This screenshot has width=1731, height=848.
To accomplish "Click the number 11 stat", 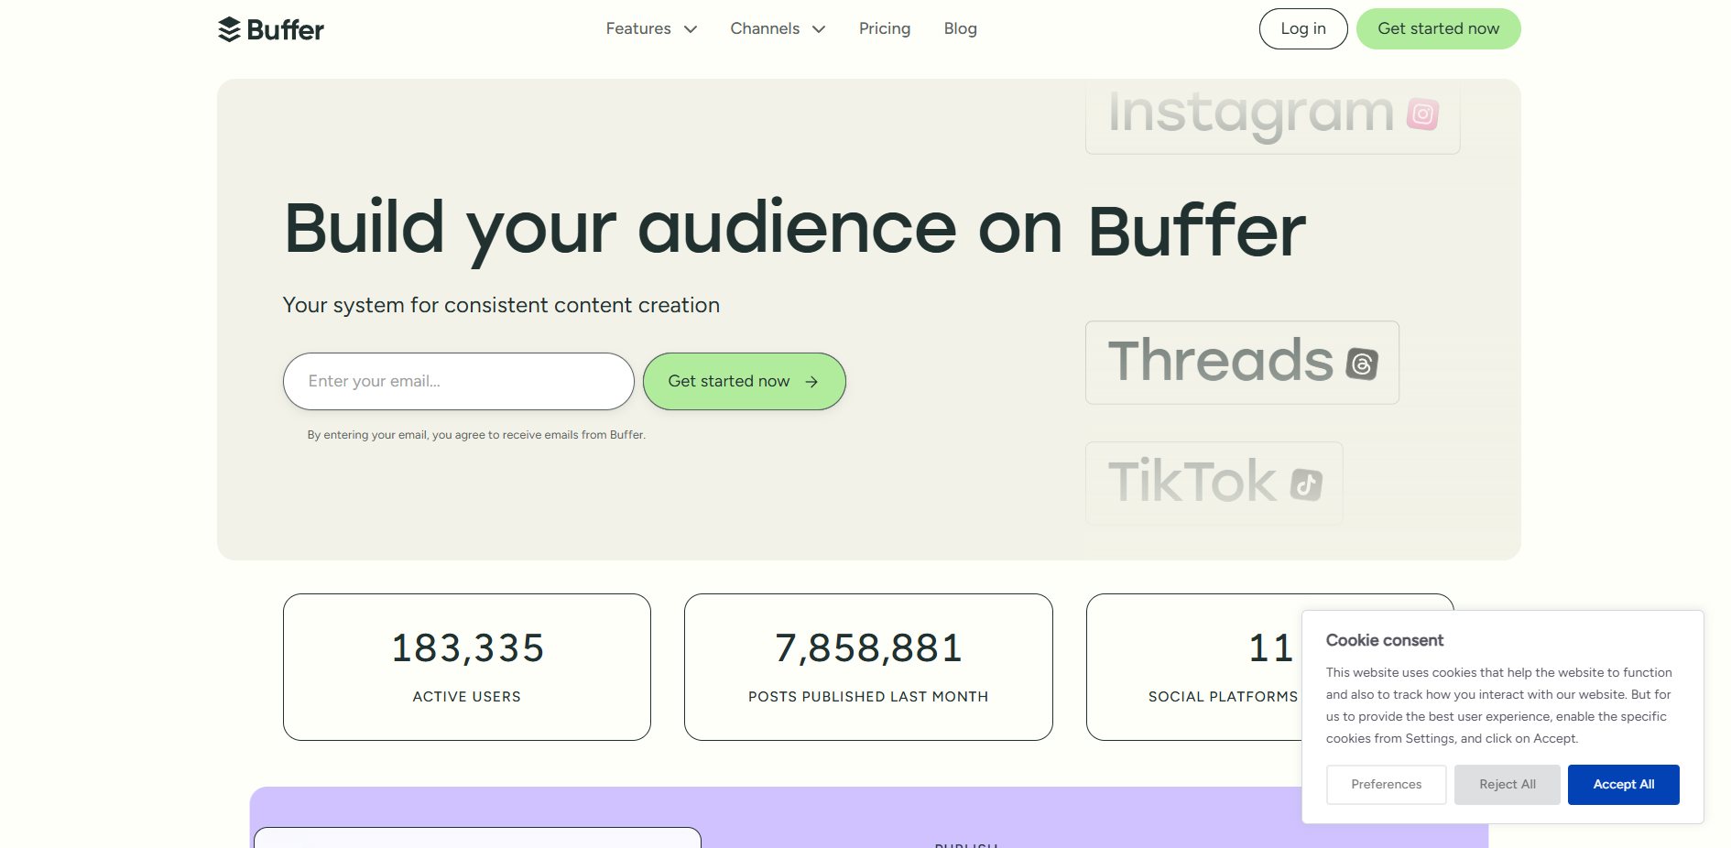I will (1271, 648).
